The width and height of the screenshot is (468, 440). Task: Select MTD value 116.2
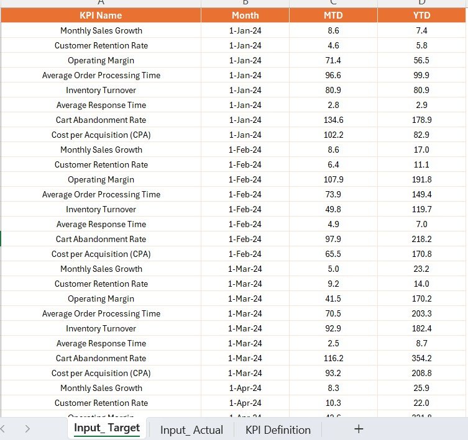[333, 358]
